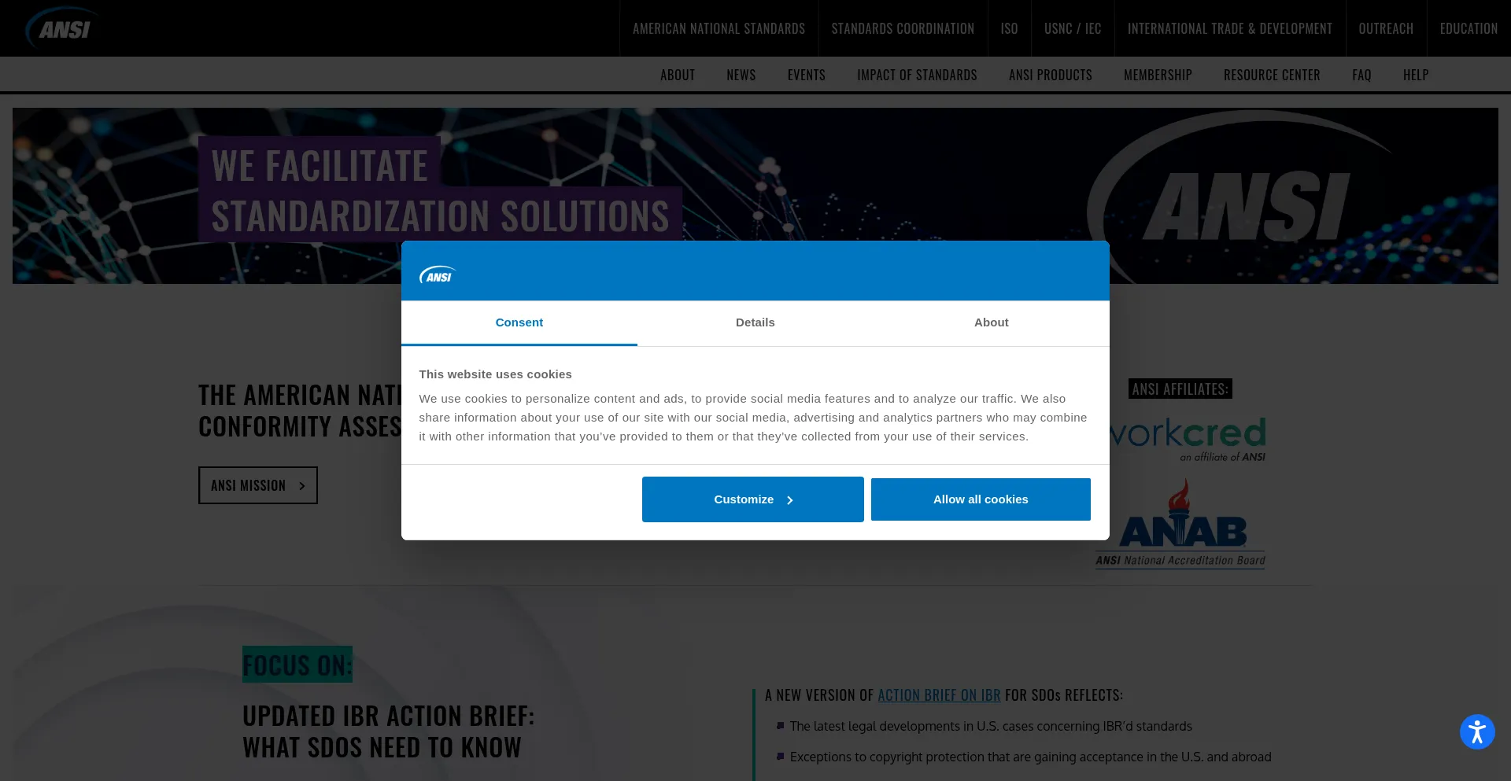Select the Membership navigation item

[x=1158, y=75]
